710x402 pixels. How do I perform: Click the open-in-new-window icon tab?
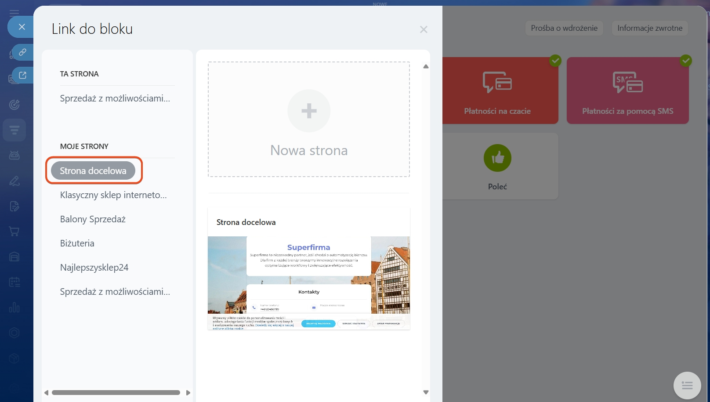coord(22,75)
